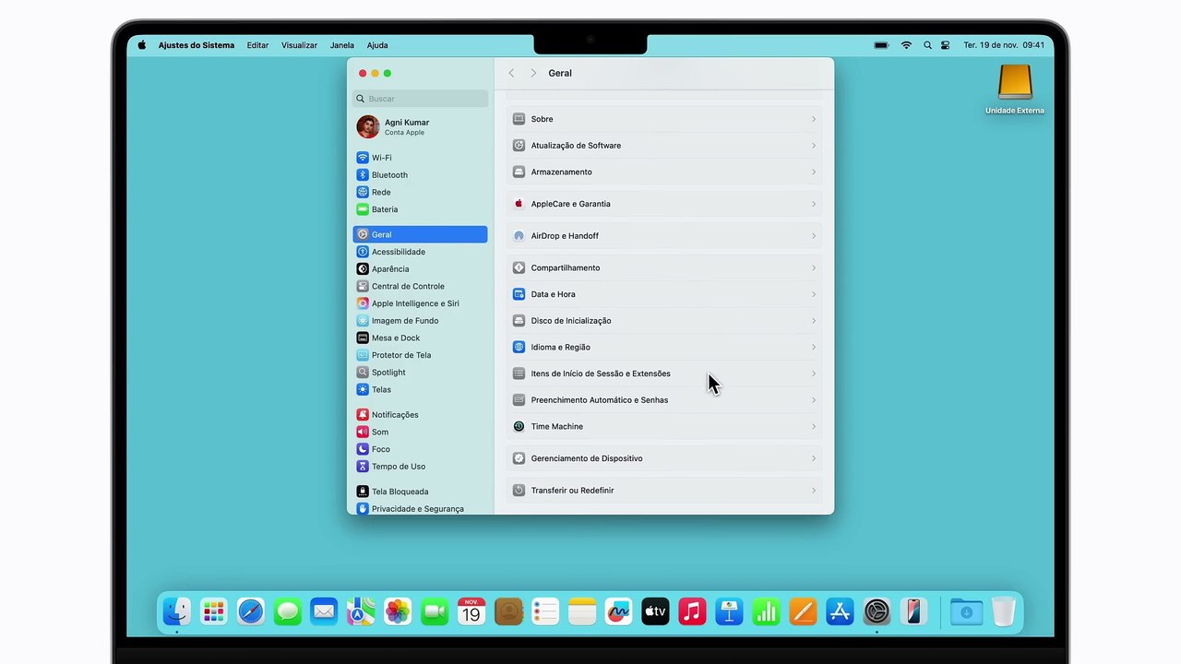
Task: Open App Store in the Dock
Action: 840,611
